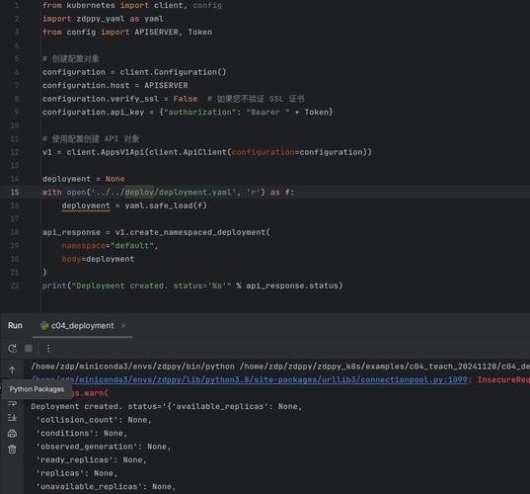Click 'create_namespaced_deployment' method call
The image size is (530, 494).
coord(197,232)
